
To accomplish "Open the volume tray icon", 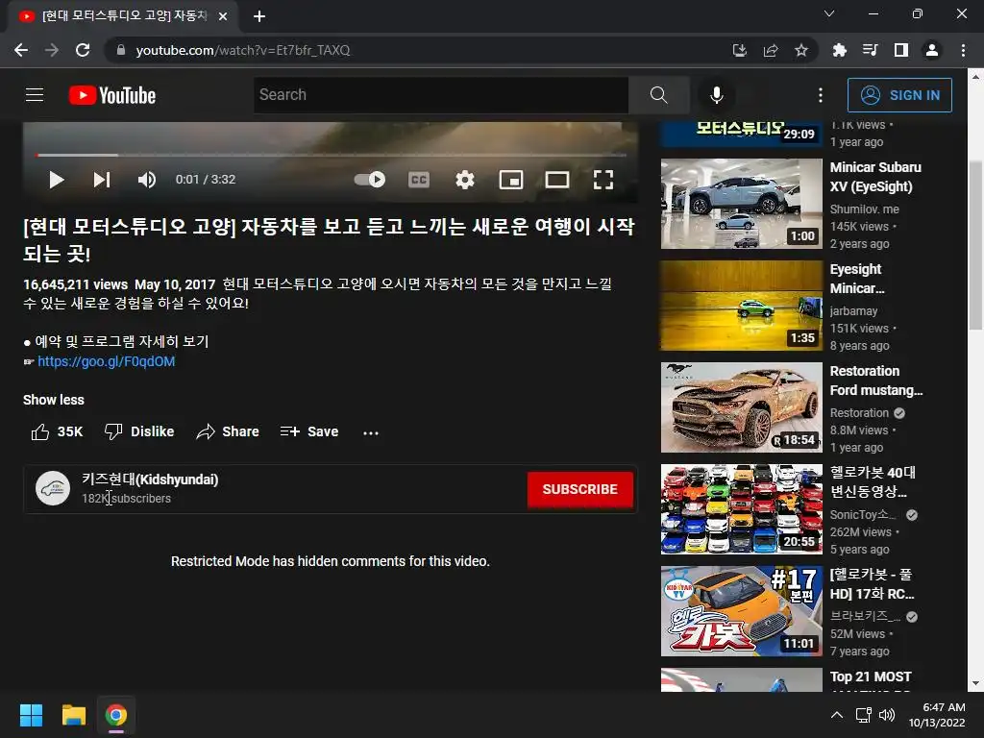I will [887, 715].
